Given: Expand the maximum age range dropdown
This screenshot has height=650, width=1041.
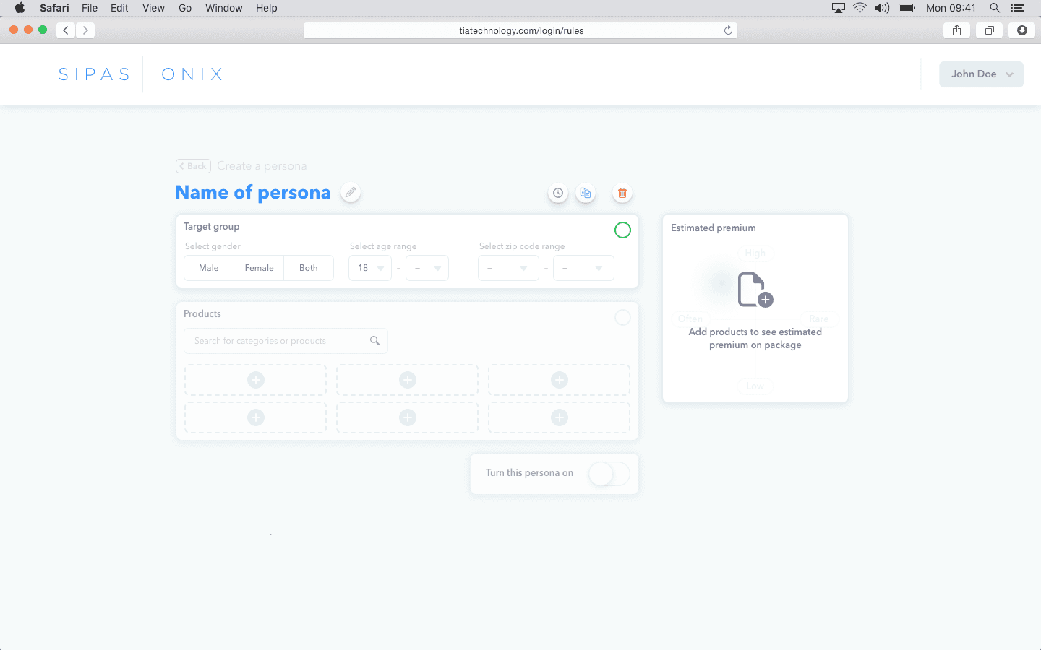Looking at the screenshot, I should (427, 267).
